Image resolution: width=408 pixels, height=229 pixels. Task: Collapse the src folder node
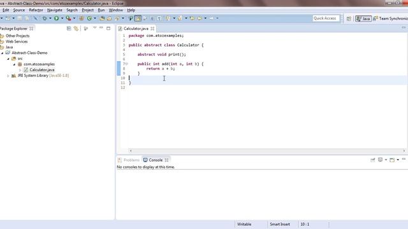8,59
